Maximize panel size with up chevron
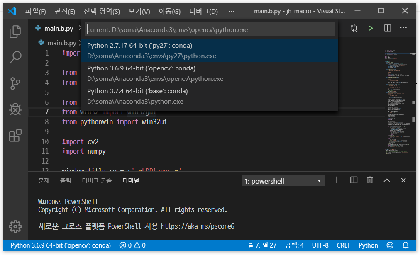The image size is (420, 255). 386,181
